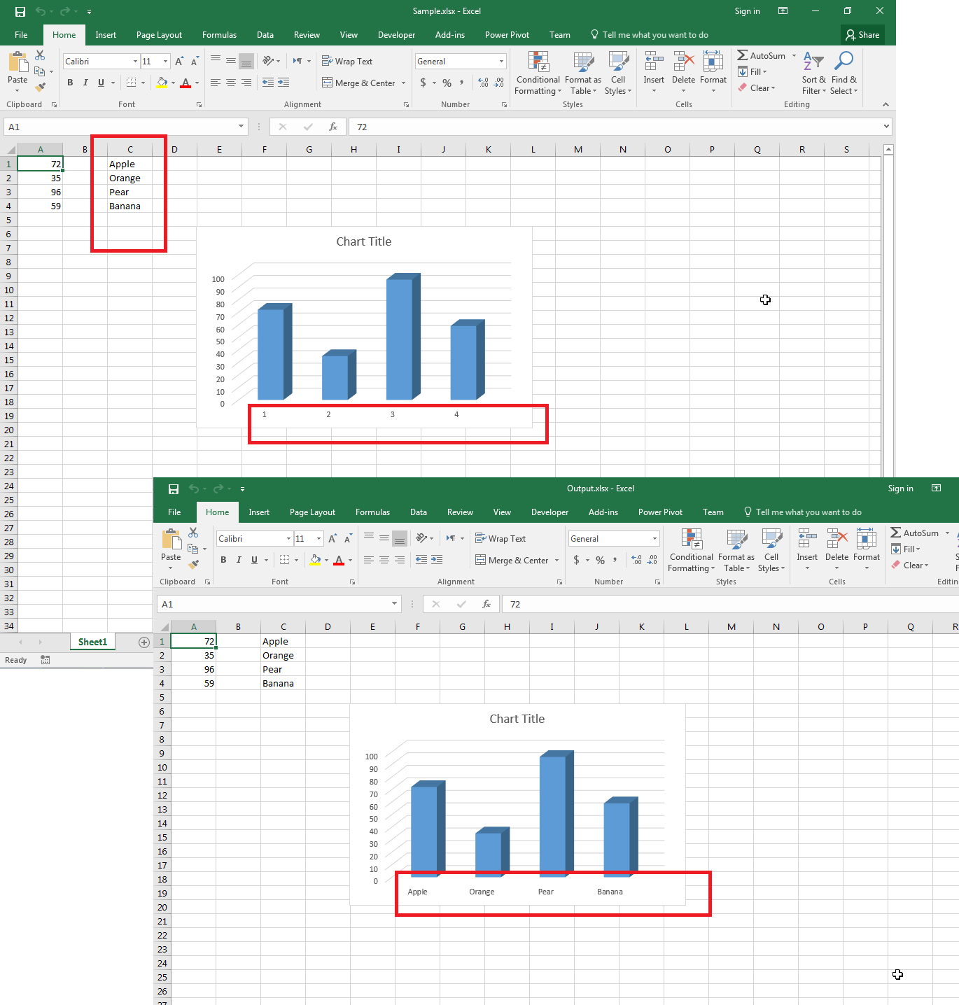Expand the formula bar in Sample.xlsx

click(x=886, y=127)
